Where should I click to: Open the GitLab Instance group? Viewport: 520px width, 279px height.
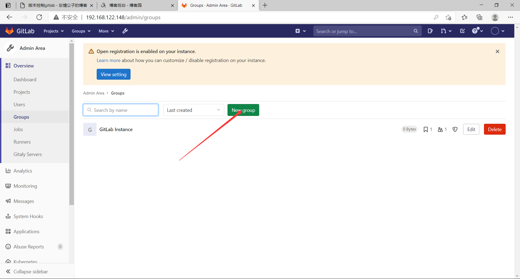pos(116,129)
